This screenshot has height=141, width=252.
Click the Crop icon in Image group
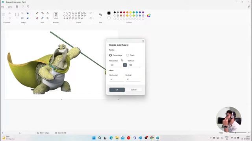(22, 13)
